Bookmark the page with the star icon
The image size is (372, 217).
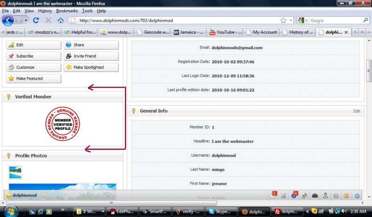(x=283, y=20)
